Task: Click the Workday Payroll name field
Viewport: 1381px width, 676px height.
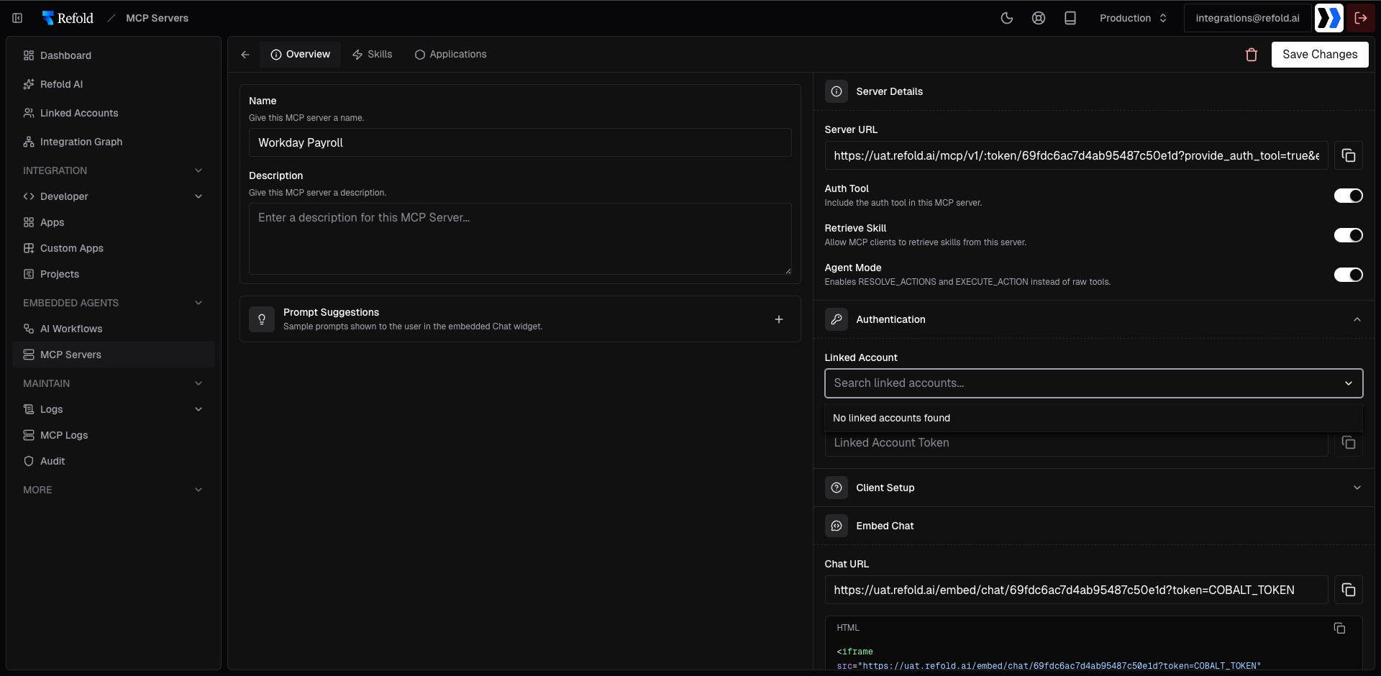Action: 520,142
